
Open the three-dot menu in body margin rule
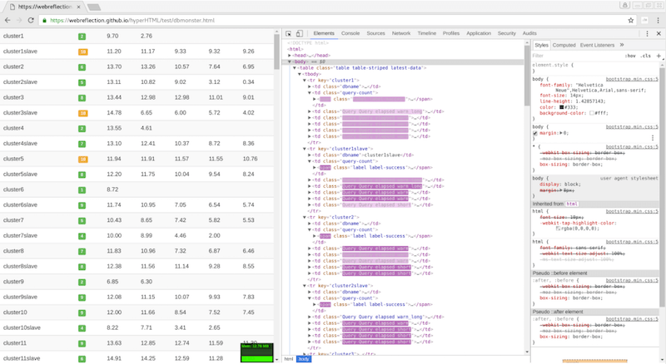coord(653,138)
